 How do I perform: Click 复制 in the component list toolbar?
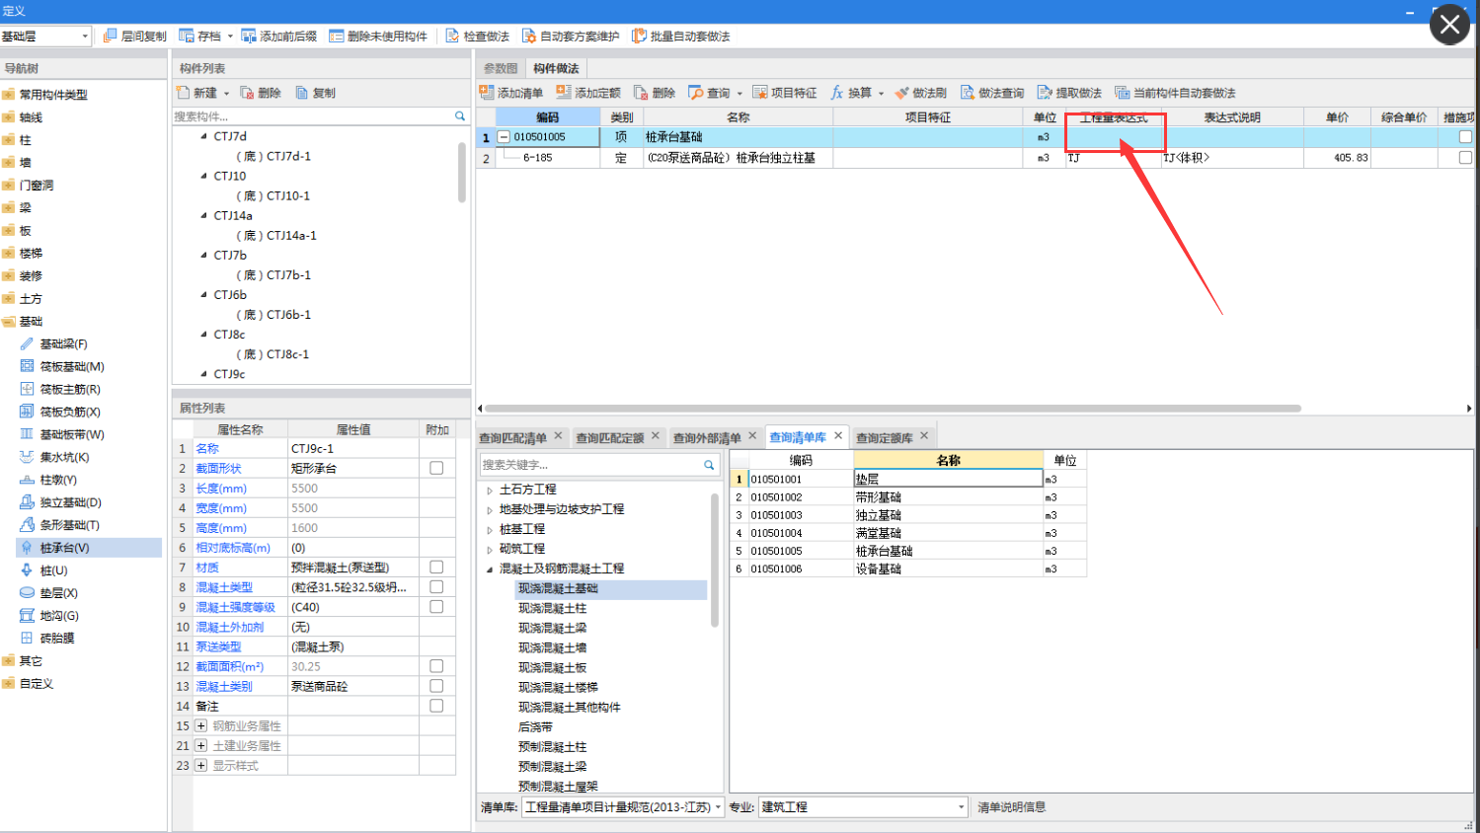(x=316, y=93)
